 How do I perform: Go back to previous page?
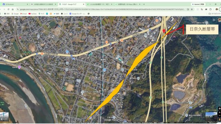[x=1, y=9]
